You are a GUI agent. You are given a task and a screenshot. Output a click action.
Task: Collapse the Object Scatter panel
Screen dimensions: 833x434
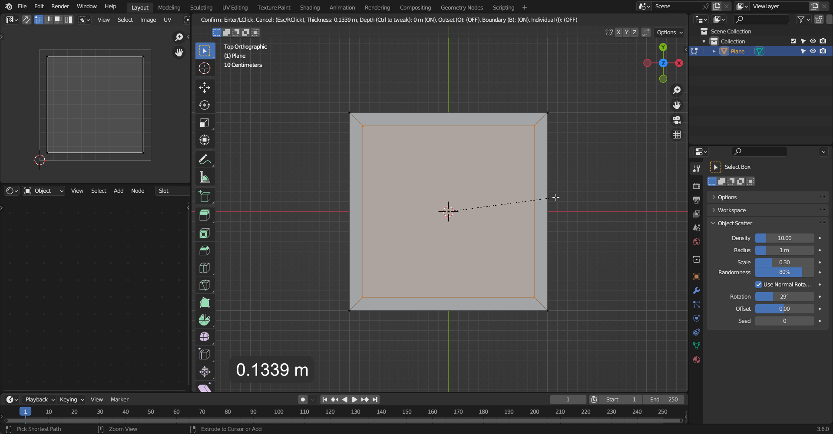tap(768, 223)
